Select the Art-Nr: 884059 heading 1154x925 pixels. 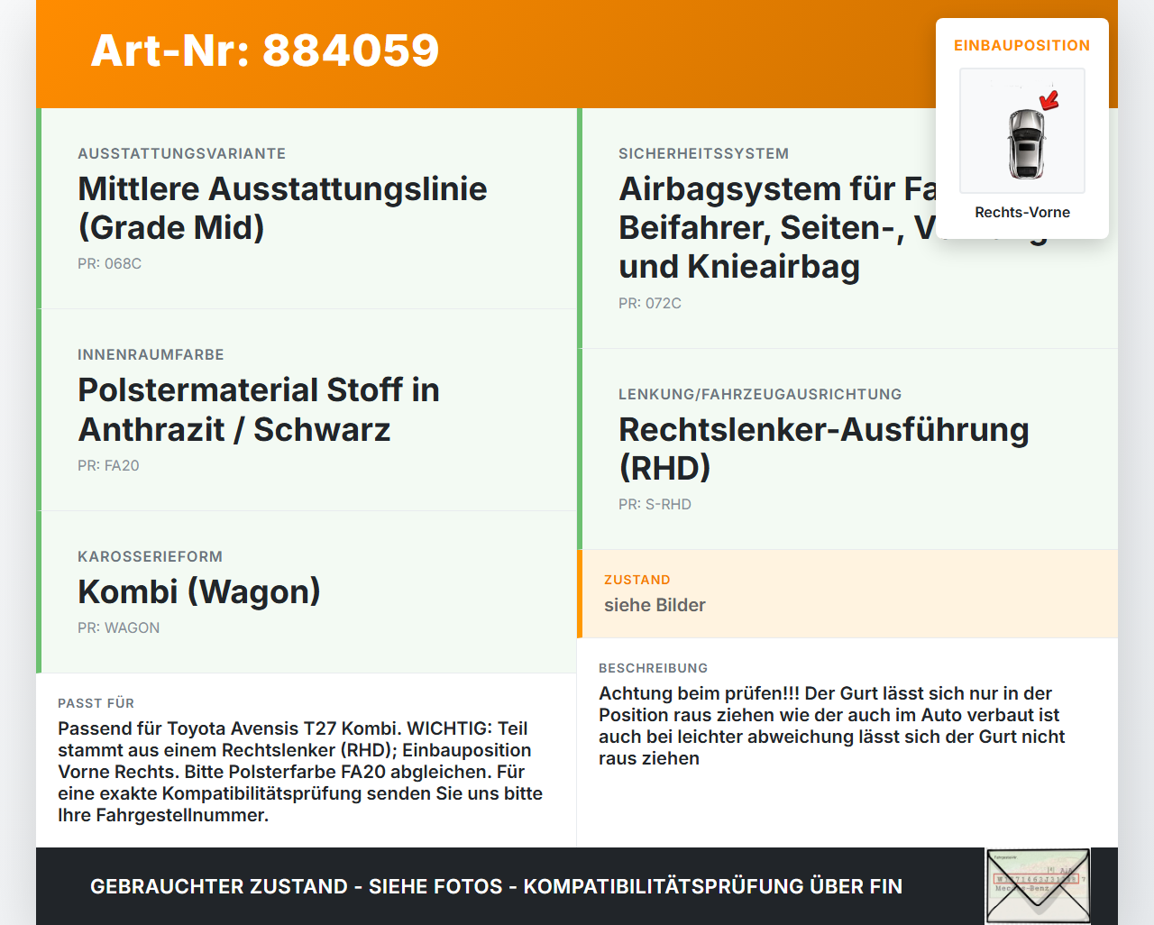(x=265, y=50)
